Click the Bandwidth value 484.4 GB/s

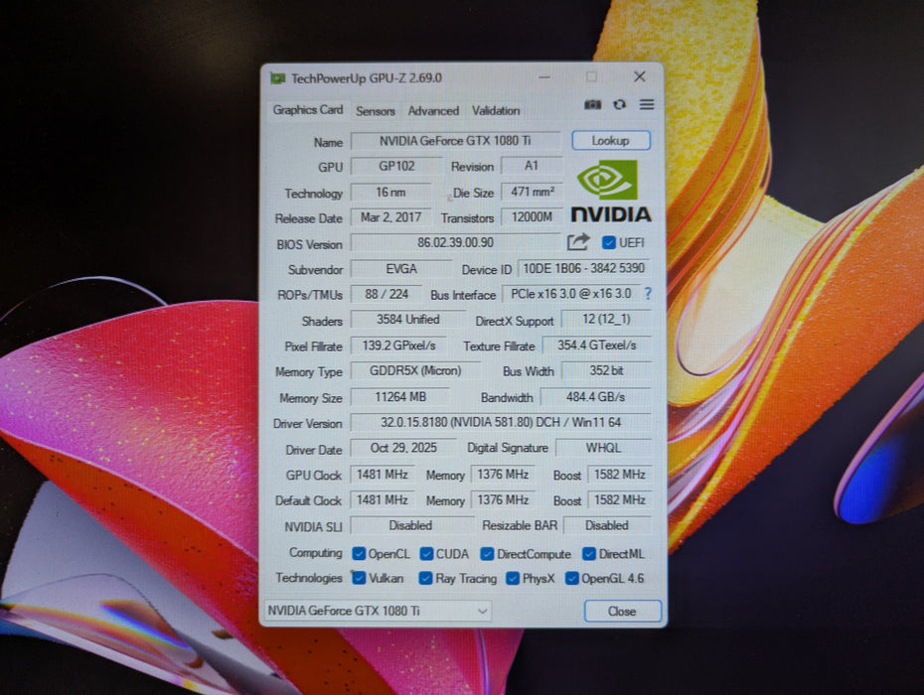tap(596, 397)
